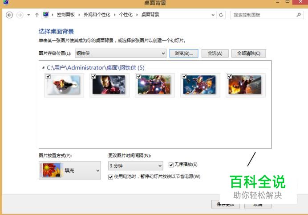Image resolution: width=308 pixels, height=215 pixels.
Task: Click the separator arrow after 外观和个性化
Action: pos(114,15)
